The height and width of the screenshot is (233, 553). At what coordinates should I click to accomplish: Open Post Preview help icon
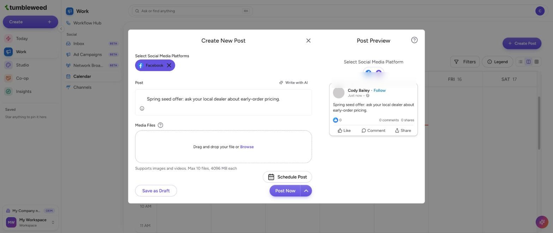414,40
